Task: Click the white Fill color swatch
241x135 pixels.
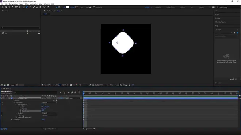Action: (67, 7)
